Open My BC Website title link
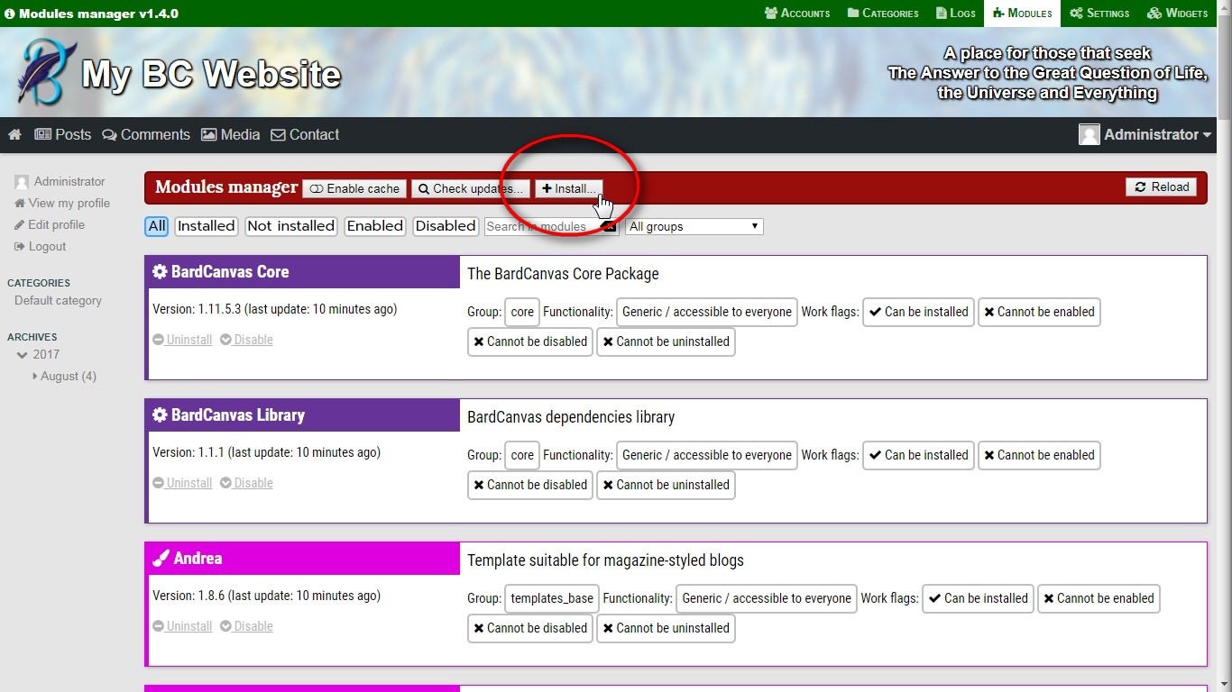Viewport: 1232px width, 692px height. (x=211, y=74)
